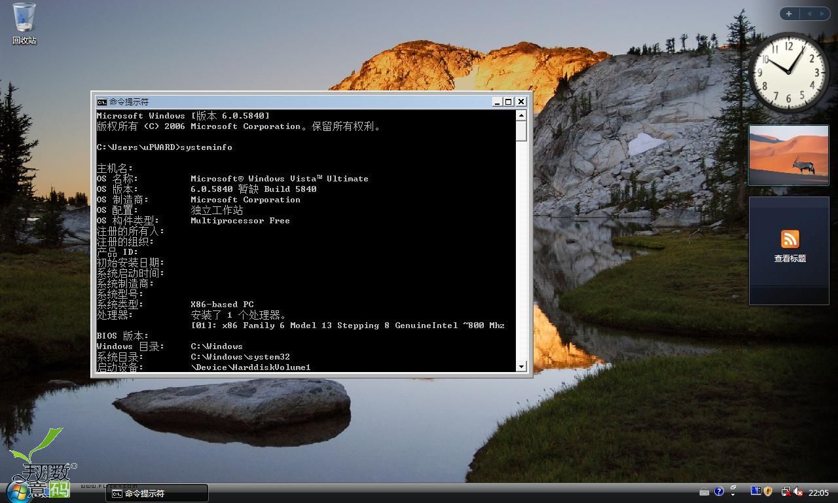The height and width of the screenshot is (503, 838).
Task: Click the 'BIOS 版本' label
Action: coord(123,336)
